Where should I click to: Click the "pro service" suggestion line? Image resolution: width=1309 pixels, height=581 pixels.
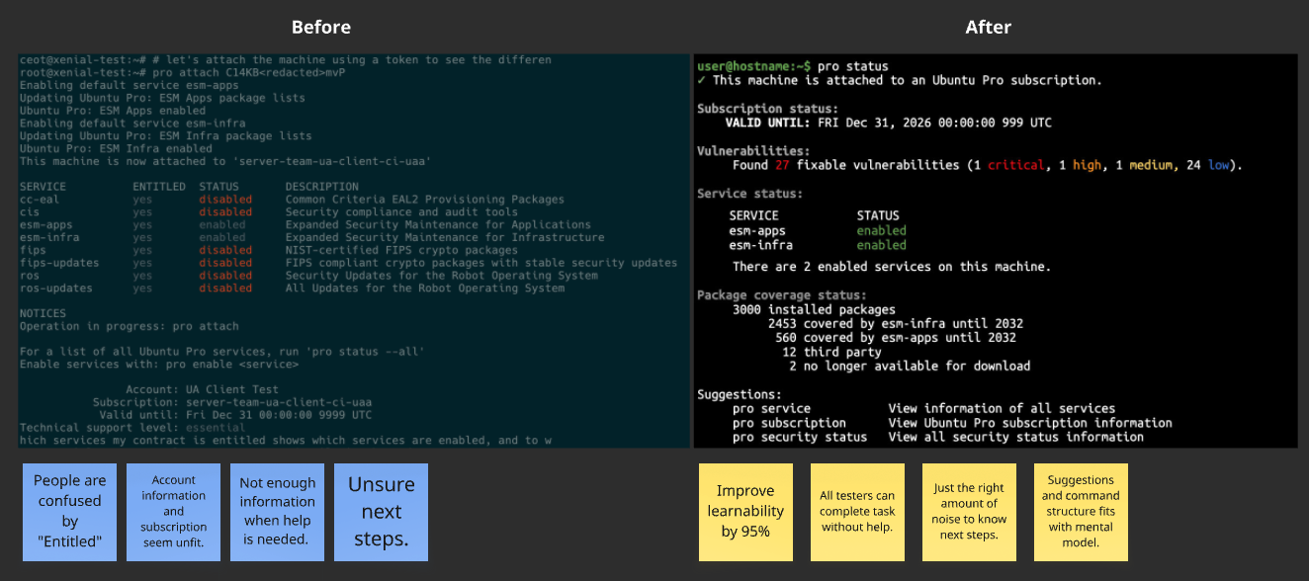coord(923,408)
